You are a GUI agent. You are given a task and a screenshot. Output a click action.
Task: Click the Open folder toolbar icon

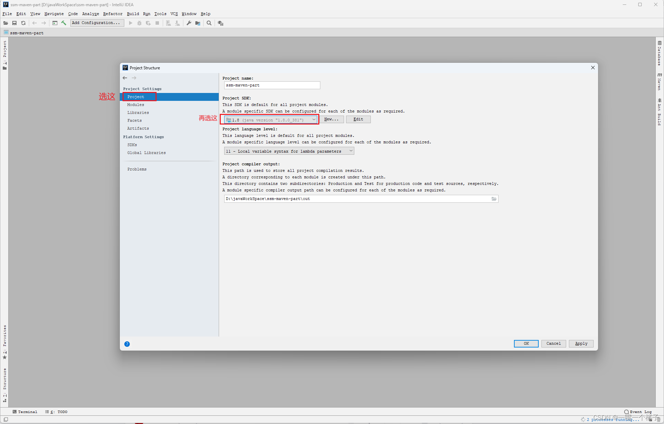(6, 23)
